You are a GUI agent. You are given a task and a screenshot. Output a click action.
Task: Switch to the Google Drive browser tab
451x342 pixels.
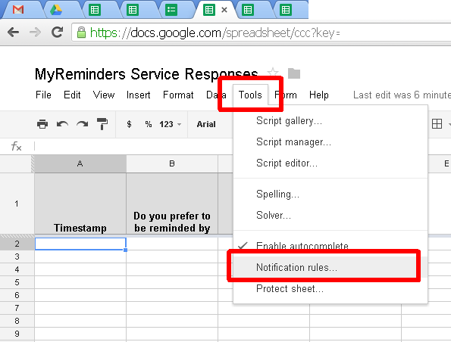point(56,10)
